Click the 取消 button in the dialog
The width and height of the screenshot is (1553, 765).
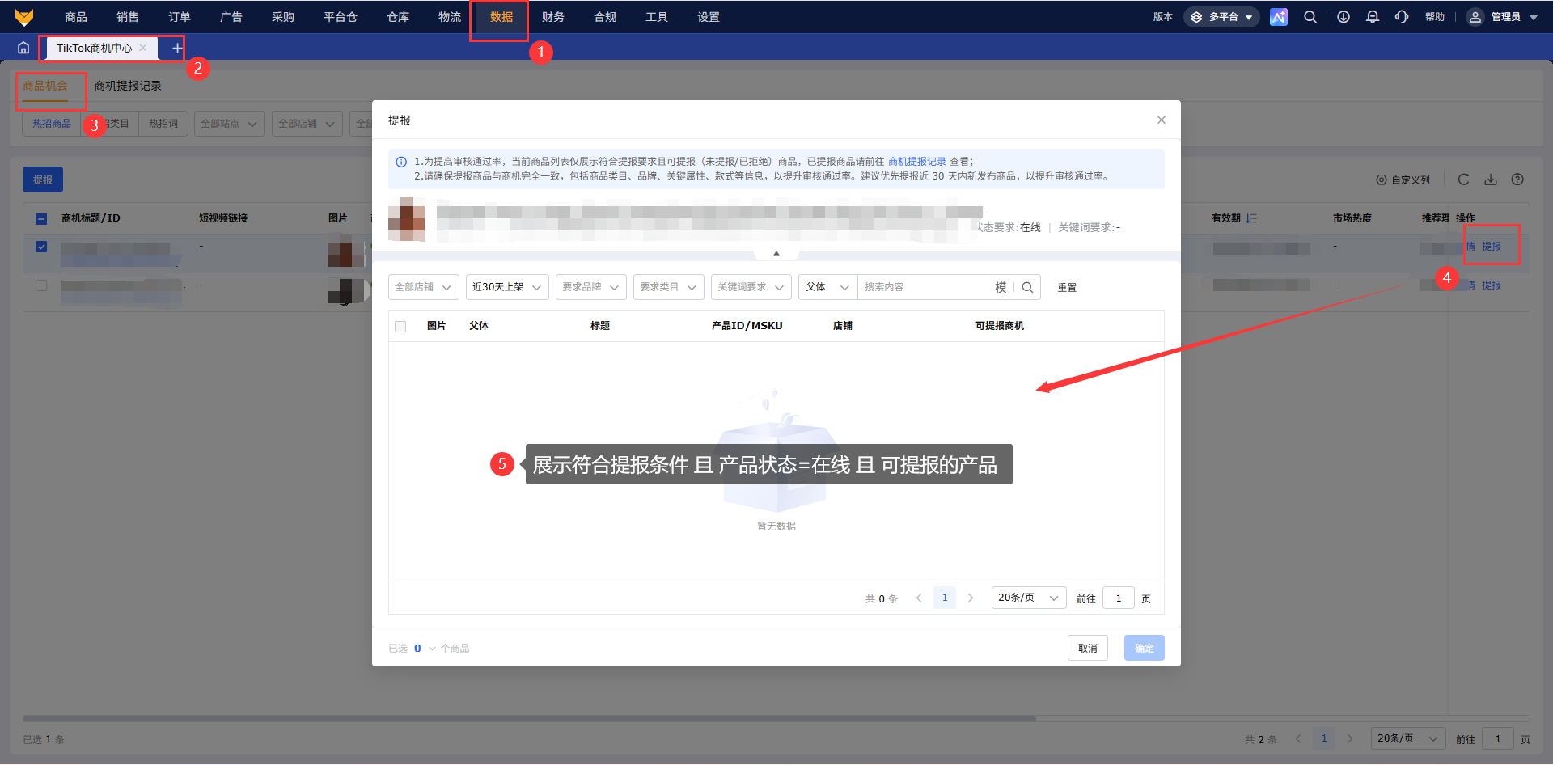[1088, 648]
